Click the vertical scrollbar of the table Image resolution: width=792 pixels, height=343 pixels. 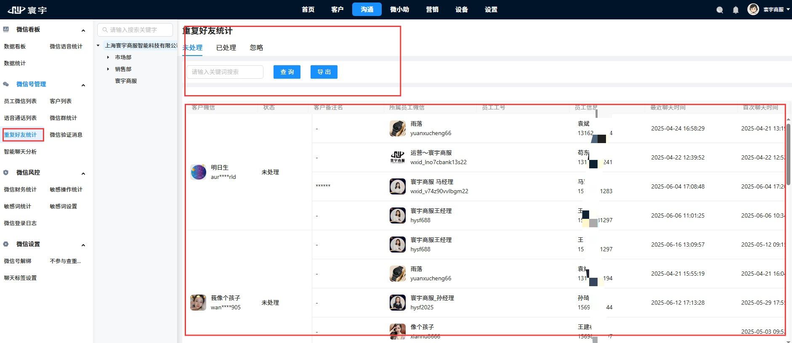(x=789, y=154)
